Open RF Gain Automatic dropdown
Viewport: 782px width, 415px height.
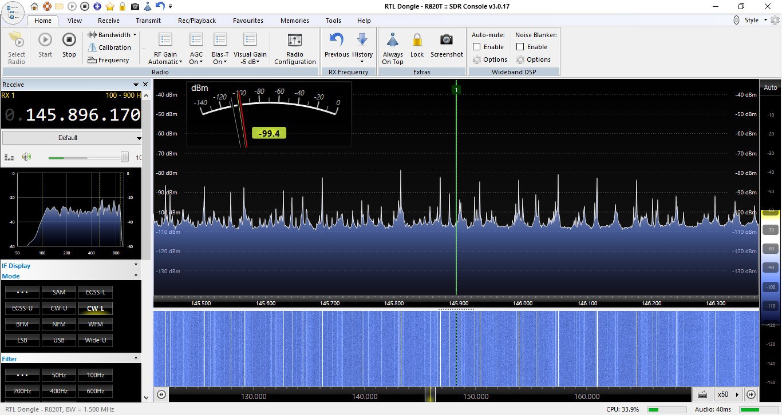point(165,49)
